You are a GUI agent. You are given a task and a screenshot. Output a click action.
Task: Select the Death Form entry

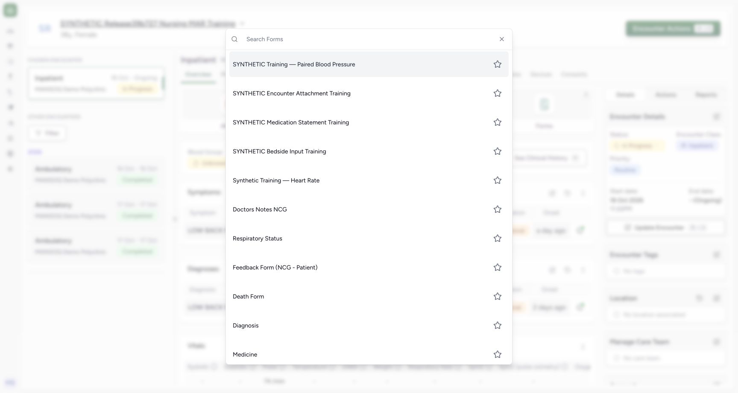pos(369,297)
